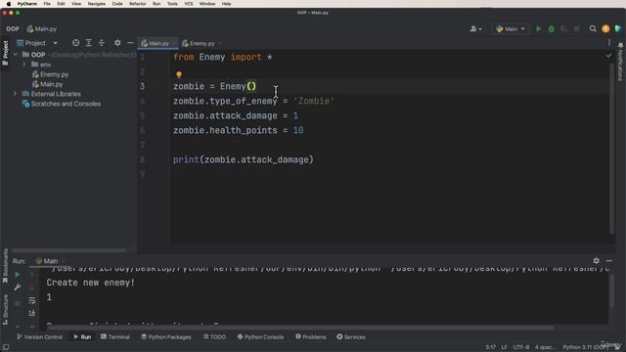This screenshot has width=626, height=352.
Task: Click the Select Opened File target icon
Action: tap(76, 43)
